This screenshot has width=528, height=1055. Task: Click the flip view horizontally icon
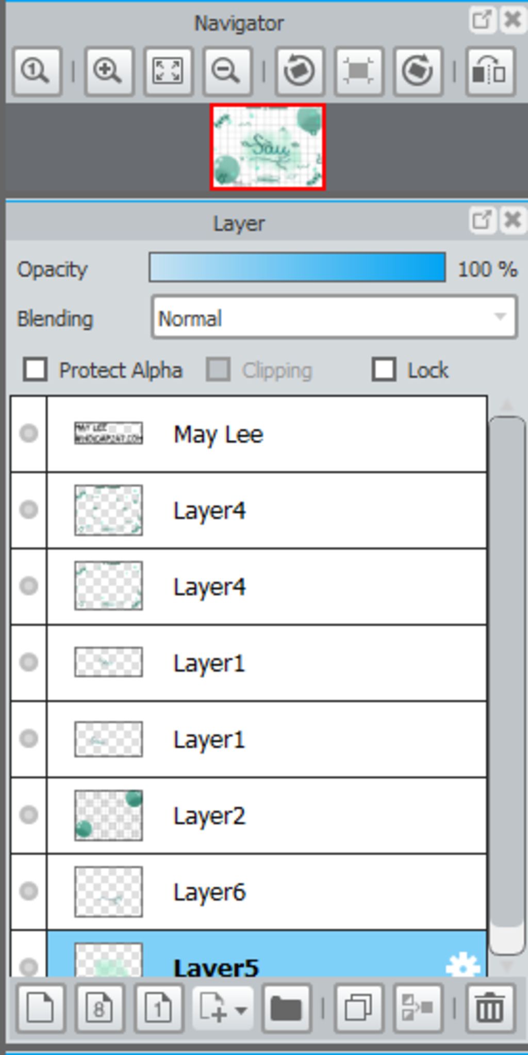pyautogui.click(x=490, y=71)
